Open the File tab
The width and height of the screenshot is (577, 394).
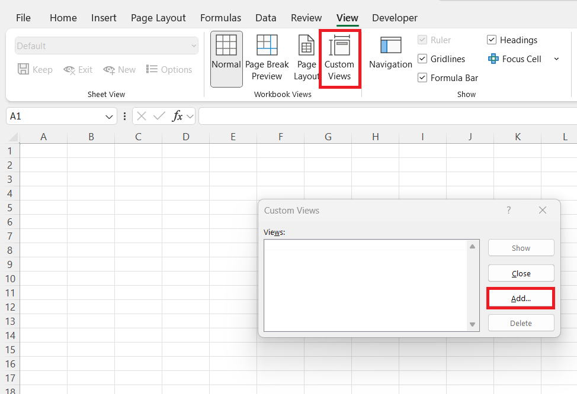click(x=23, y=18)
